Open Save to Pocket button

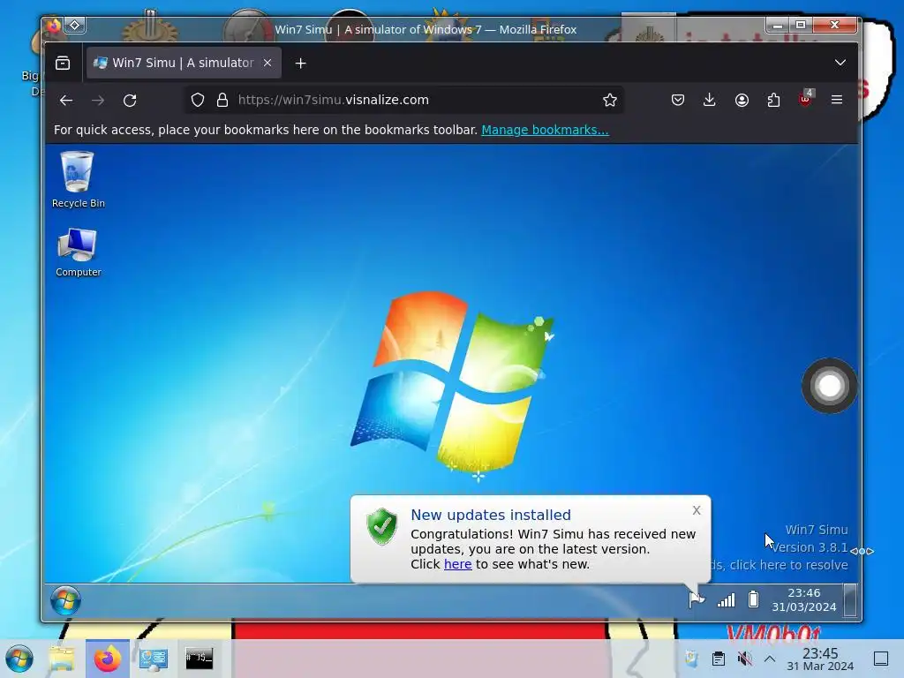678,101
